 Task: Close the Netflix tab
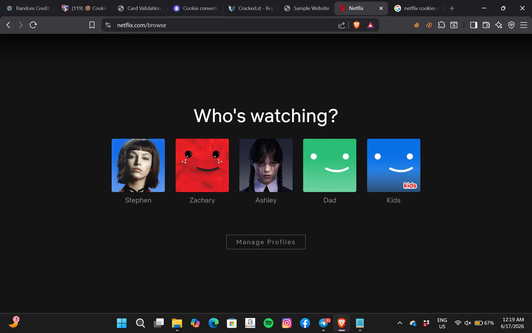point(381,8)
